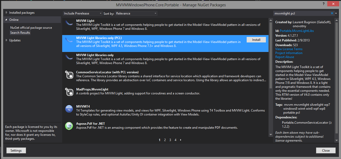Click the Settings button
Image resolution: width=341 pixels, height=159 pixels.
point(16,151)
